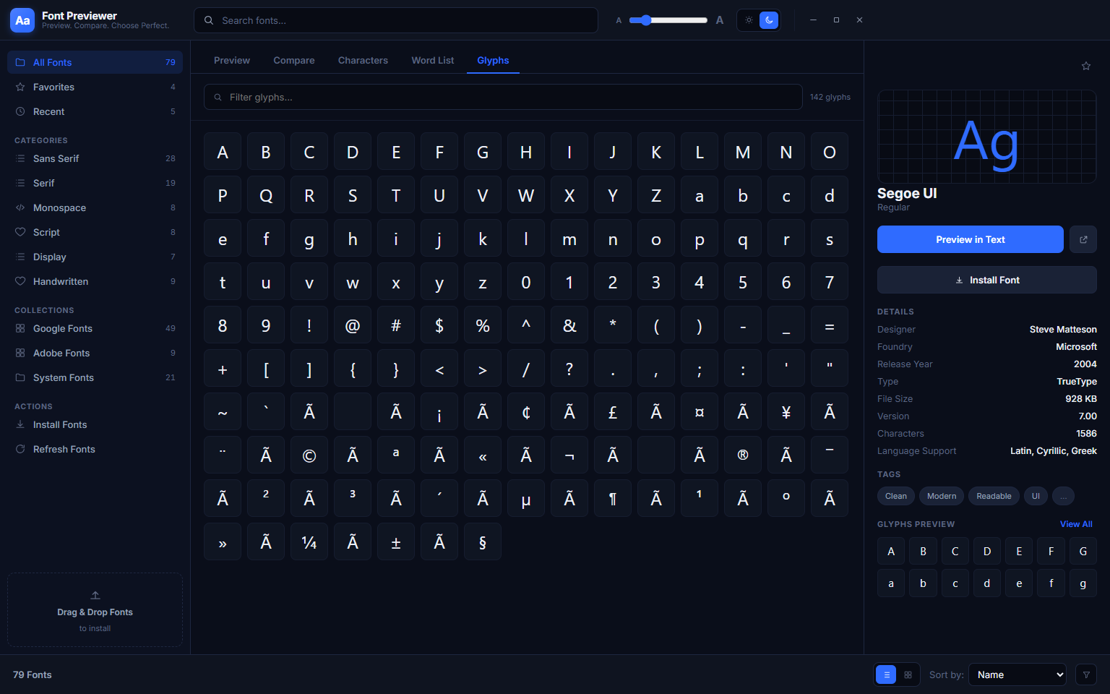Switch to list view layout
Viewport: 1110px width, 694px height.
[x=886, y=674]
